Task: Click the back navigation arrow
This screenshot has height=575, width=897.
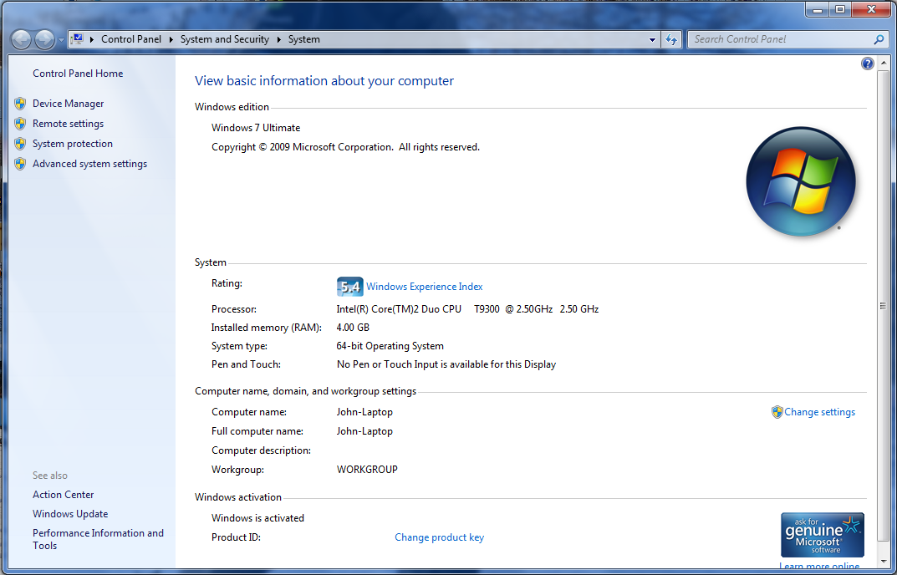Action: [21, 39]
